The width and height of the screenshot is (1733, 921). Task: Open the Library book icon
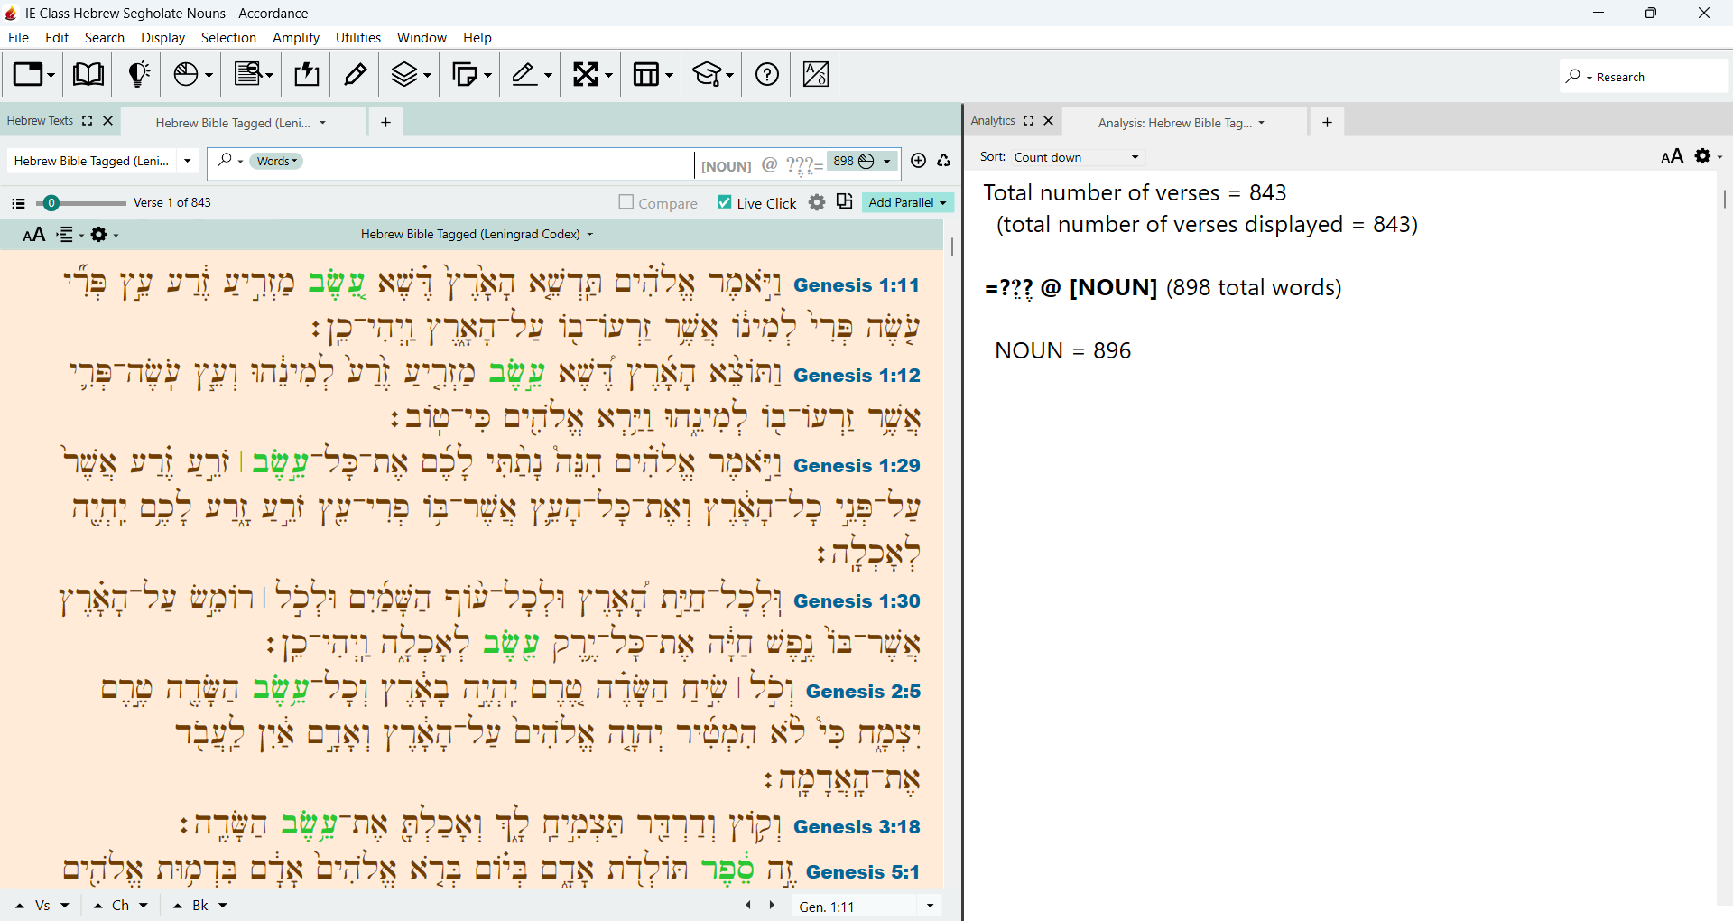coord(88,74)
